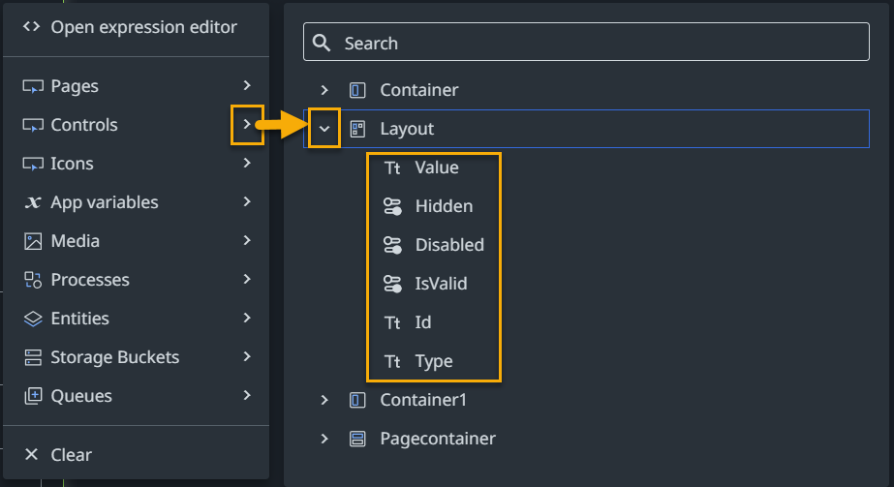Select the Pagecontainer row label
Screen dimensions: 894x487
click(438, 440)
